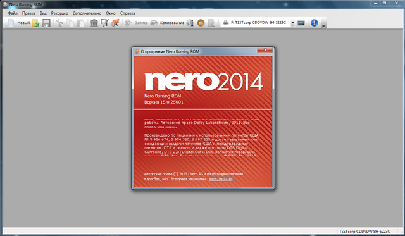Save the compilation with floppy disk icon

pyautogui.click(x=46, y=23)
